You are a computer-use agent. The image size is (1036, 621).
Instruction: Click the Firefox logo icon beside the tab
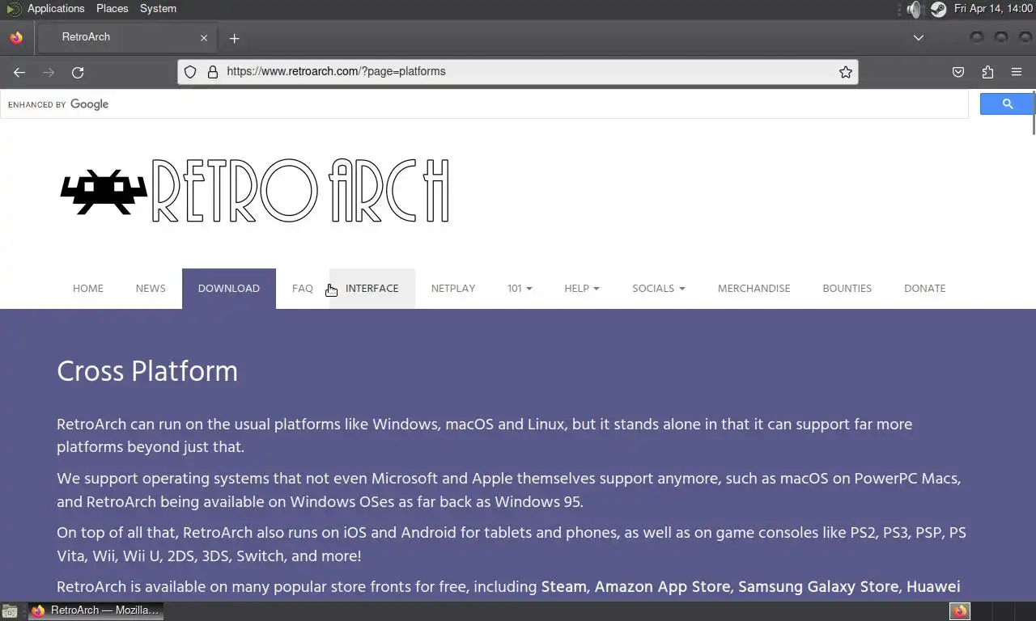[x=16, y=37]
